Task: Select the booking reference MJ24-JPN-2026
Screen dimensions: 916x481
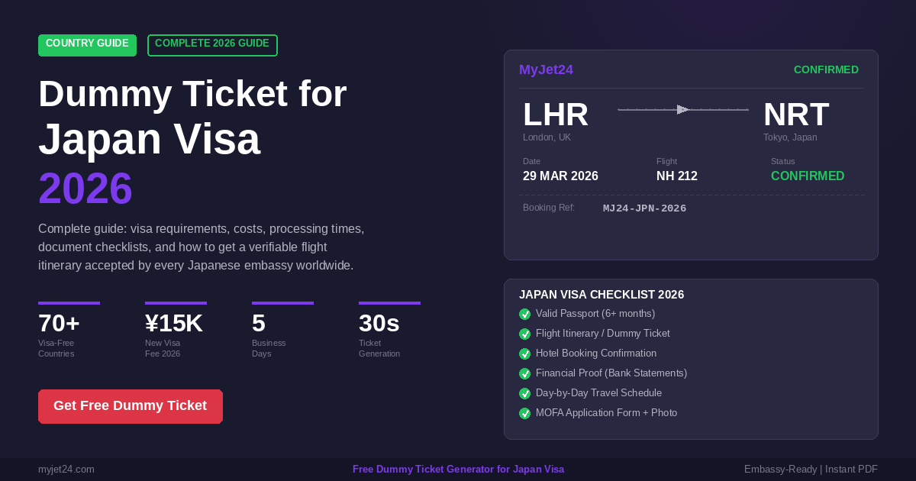Action: coord(644,208)
